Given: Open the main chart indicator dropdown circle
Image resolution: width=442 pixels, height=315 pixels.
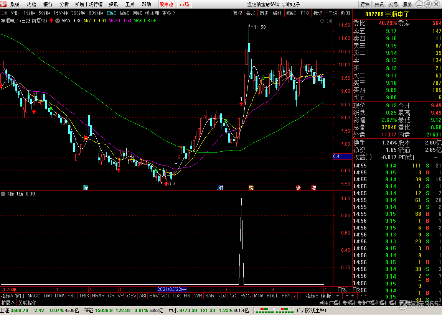Looking at the screenshot, I should (x=58, y=21).
